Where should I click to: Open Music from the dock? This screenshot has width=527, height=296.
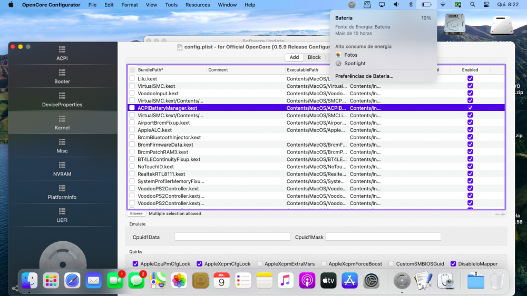(286, 281)
